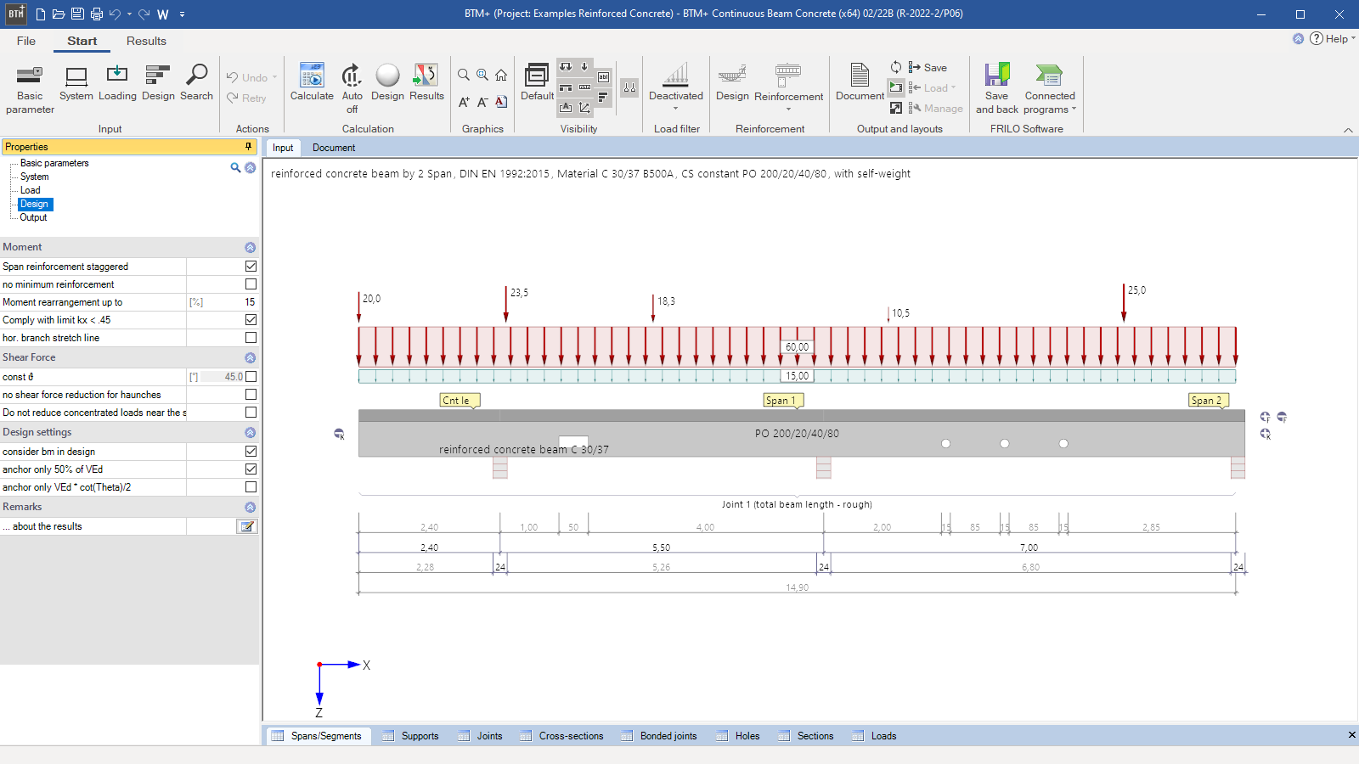Open the Document output icon
Screen dimensions: 1359x764
point(860,83)
